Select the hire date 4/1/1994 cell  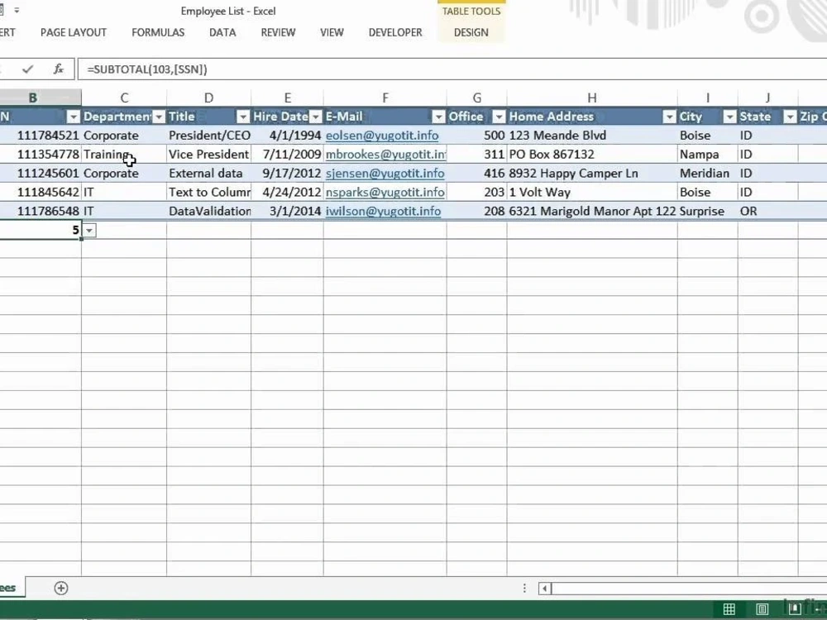288,136
